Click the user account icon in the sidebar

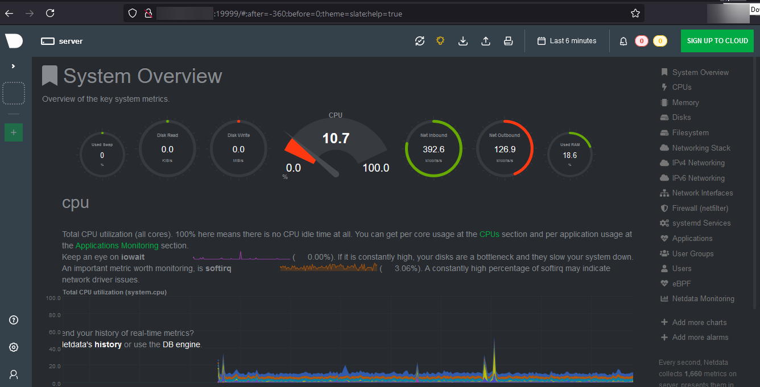[x=13, y=374]
